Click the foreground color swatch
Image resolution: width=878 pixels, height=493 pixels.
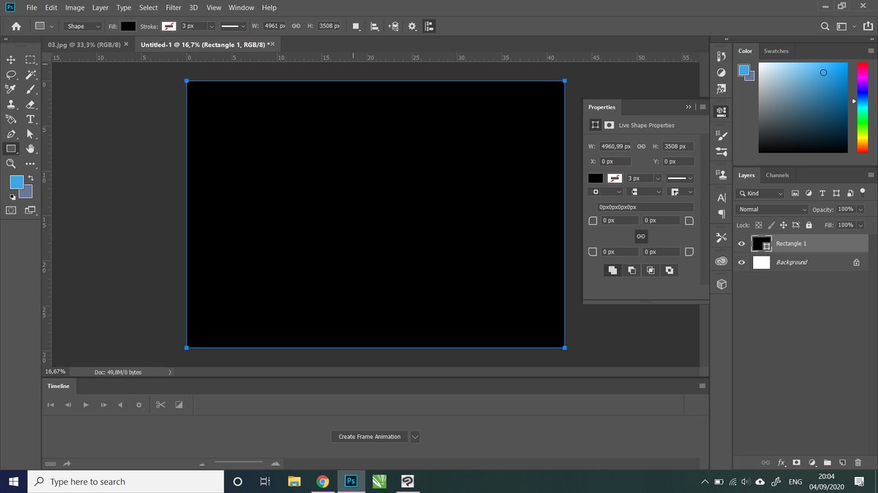pos(16,183)
